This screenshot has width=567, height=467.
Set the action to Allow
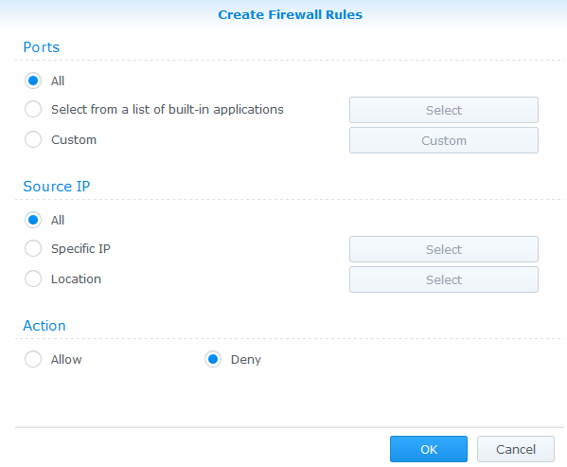click(x=33, y=359)
